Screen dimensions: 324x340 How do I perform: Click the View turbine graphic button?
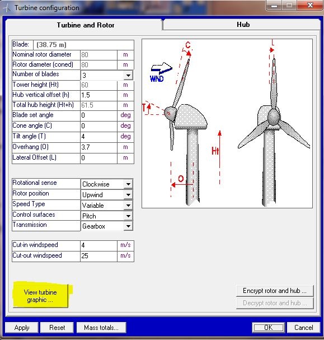click(x=40, y=296)
